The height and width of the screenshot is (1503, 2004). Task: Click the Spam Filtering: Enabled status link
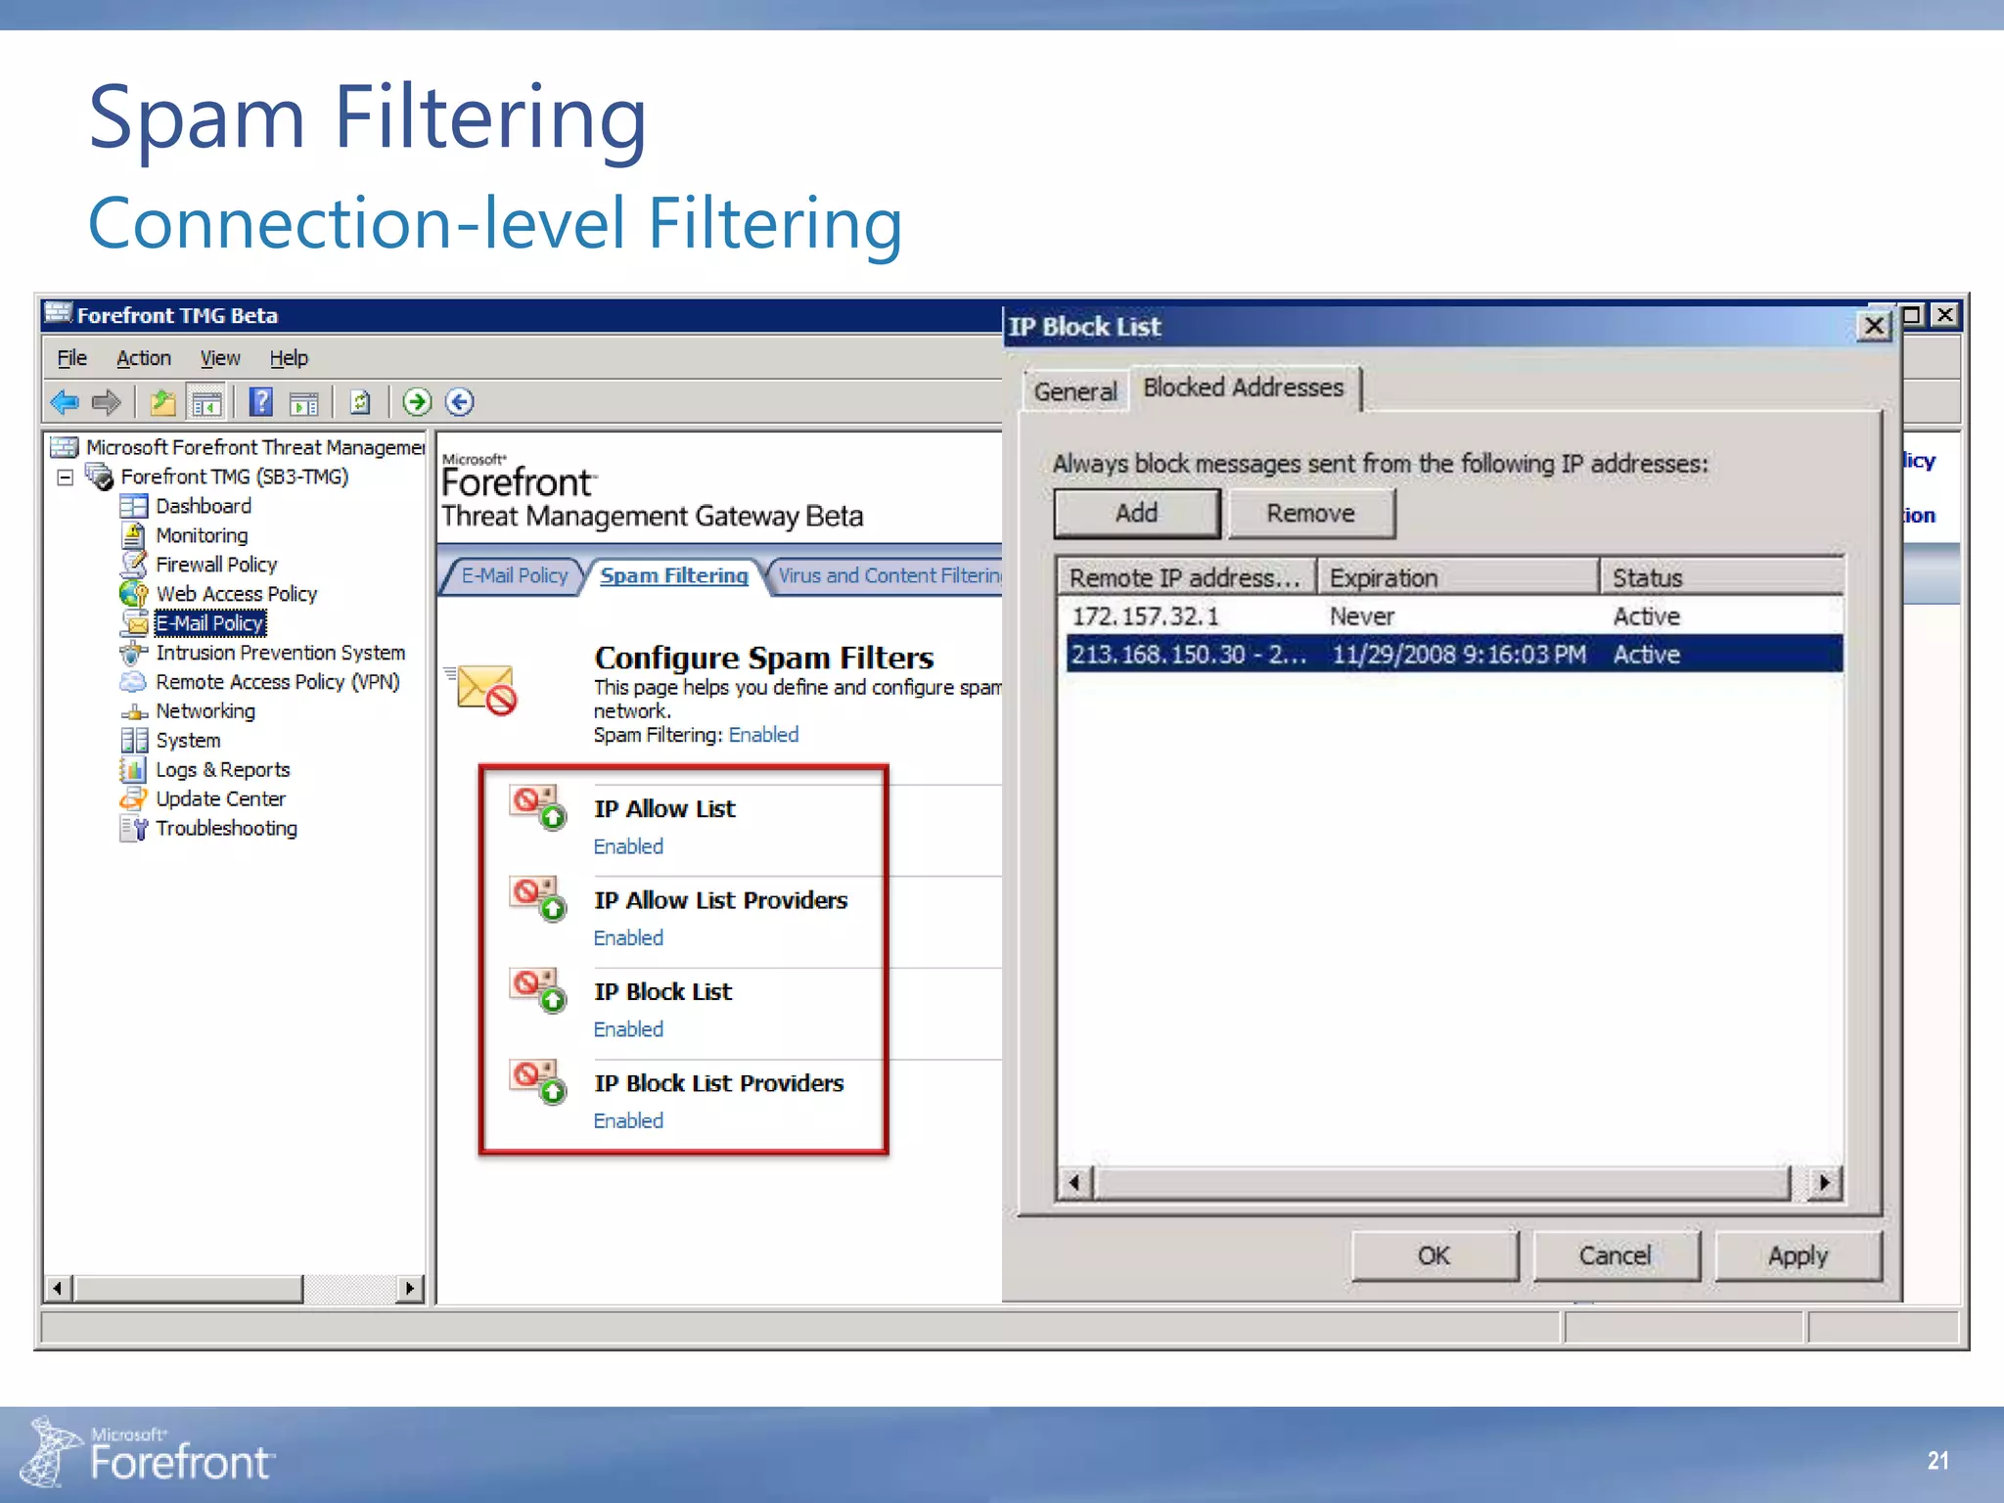click(x=763, y=735)
